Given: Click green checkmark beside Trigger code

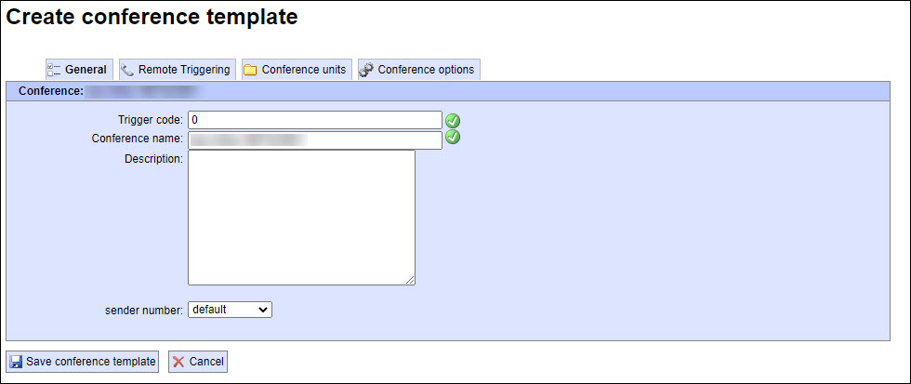Looking at the screenshot, I should 453,120.
